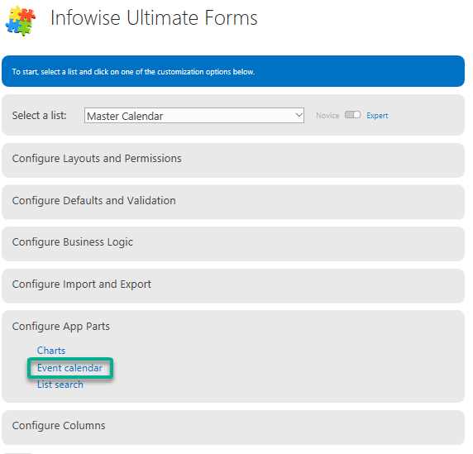Screen dimensions: 473x454
Task: Click the Infowise Ultimate Forms title
Action: [154, 18]
